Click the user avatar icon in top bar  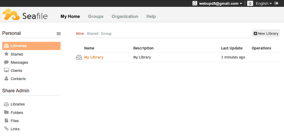tap(195, 3)
